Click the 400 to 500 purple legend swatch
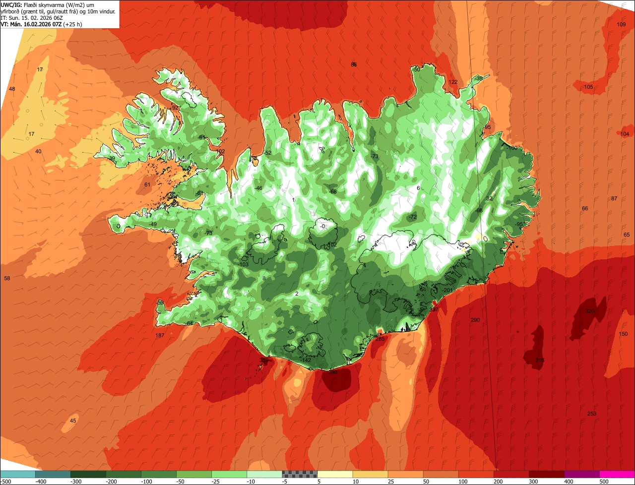 coord(581,474)
